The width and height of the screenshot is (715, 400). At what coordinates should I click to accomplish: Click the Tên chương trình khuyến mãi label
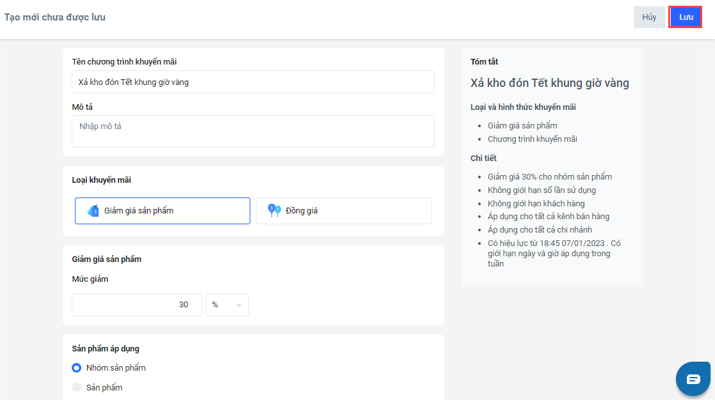[x=124, y=61]
